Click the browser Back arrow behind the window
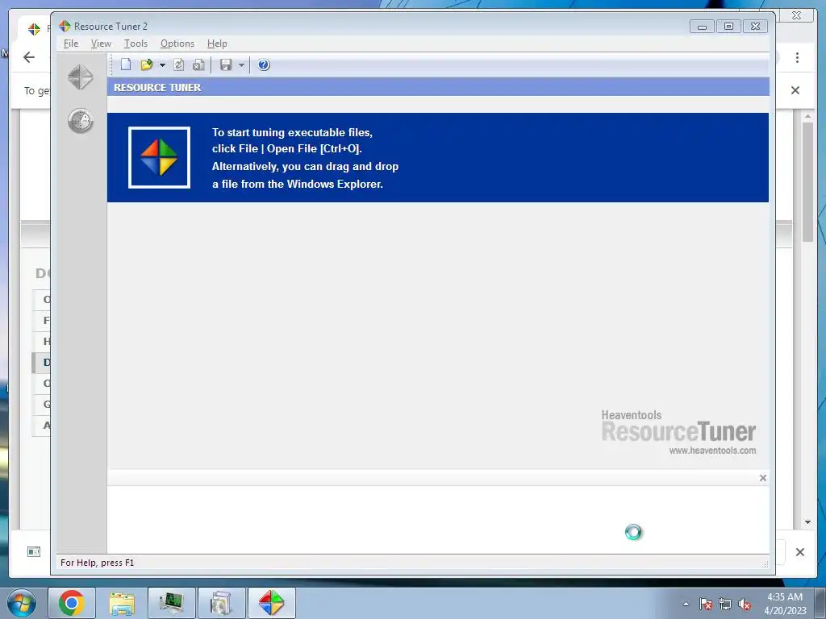The image size is (826, 619). pyautogui.click(x=29, y=57)
